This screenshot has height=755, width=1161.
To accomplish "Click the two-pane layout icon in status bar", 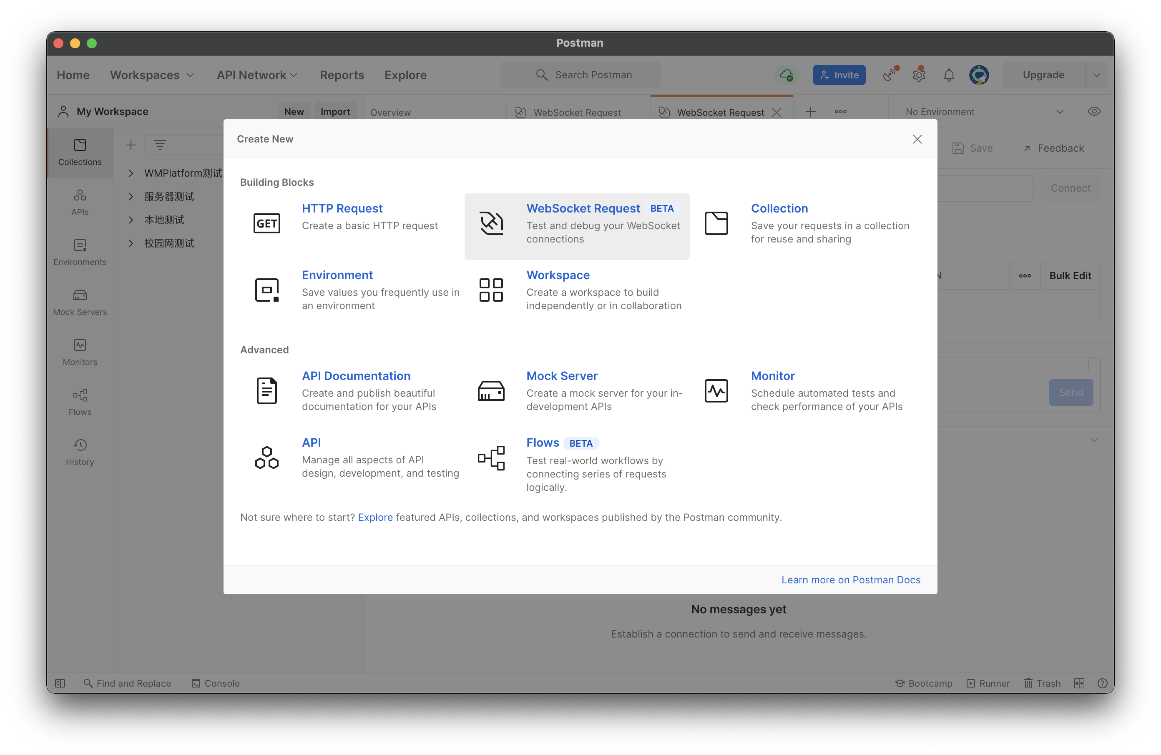I will pyautogui.click(x=1079, y=683).
